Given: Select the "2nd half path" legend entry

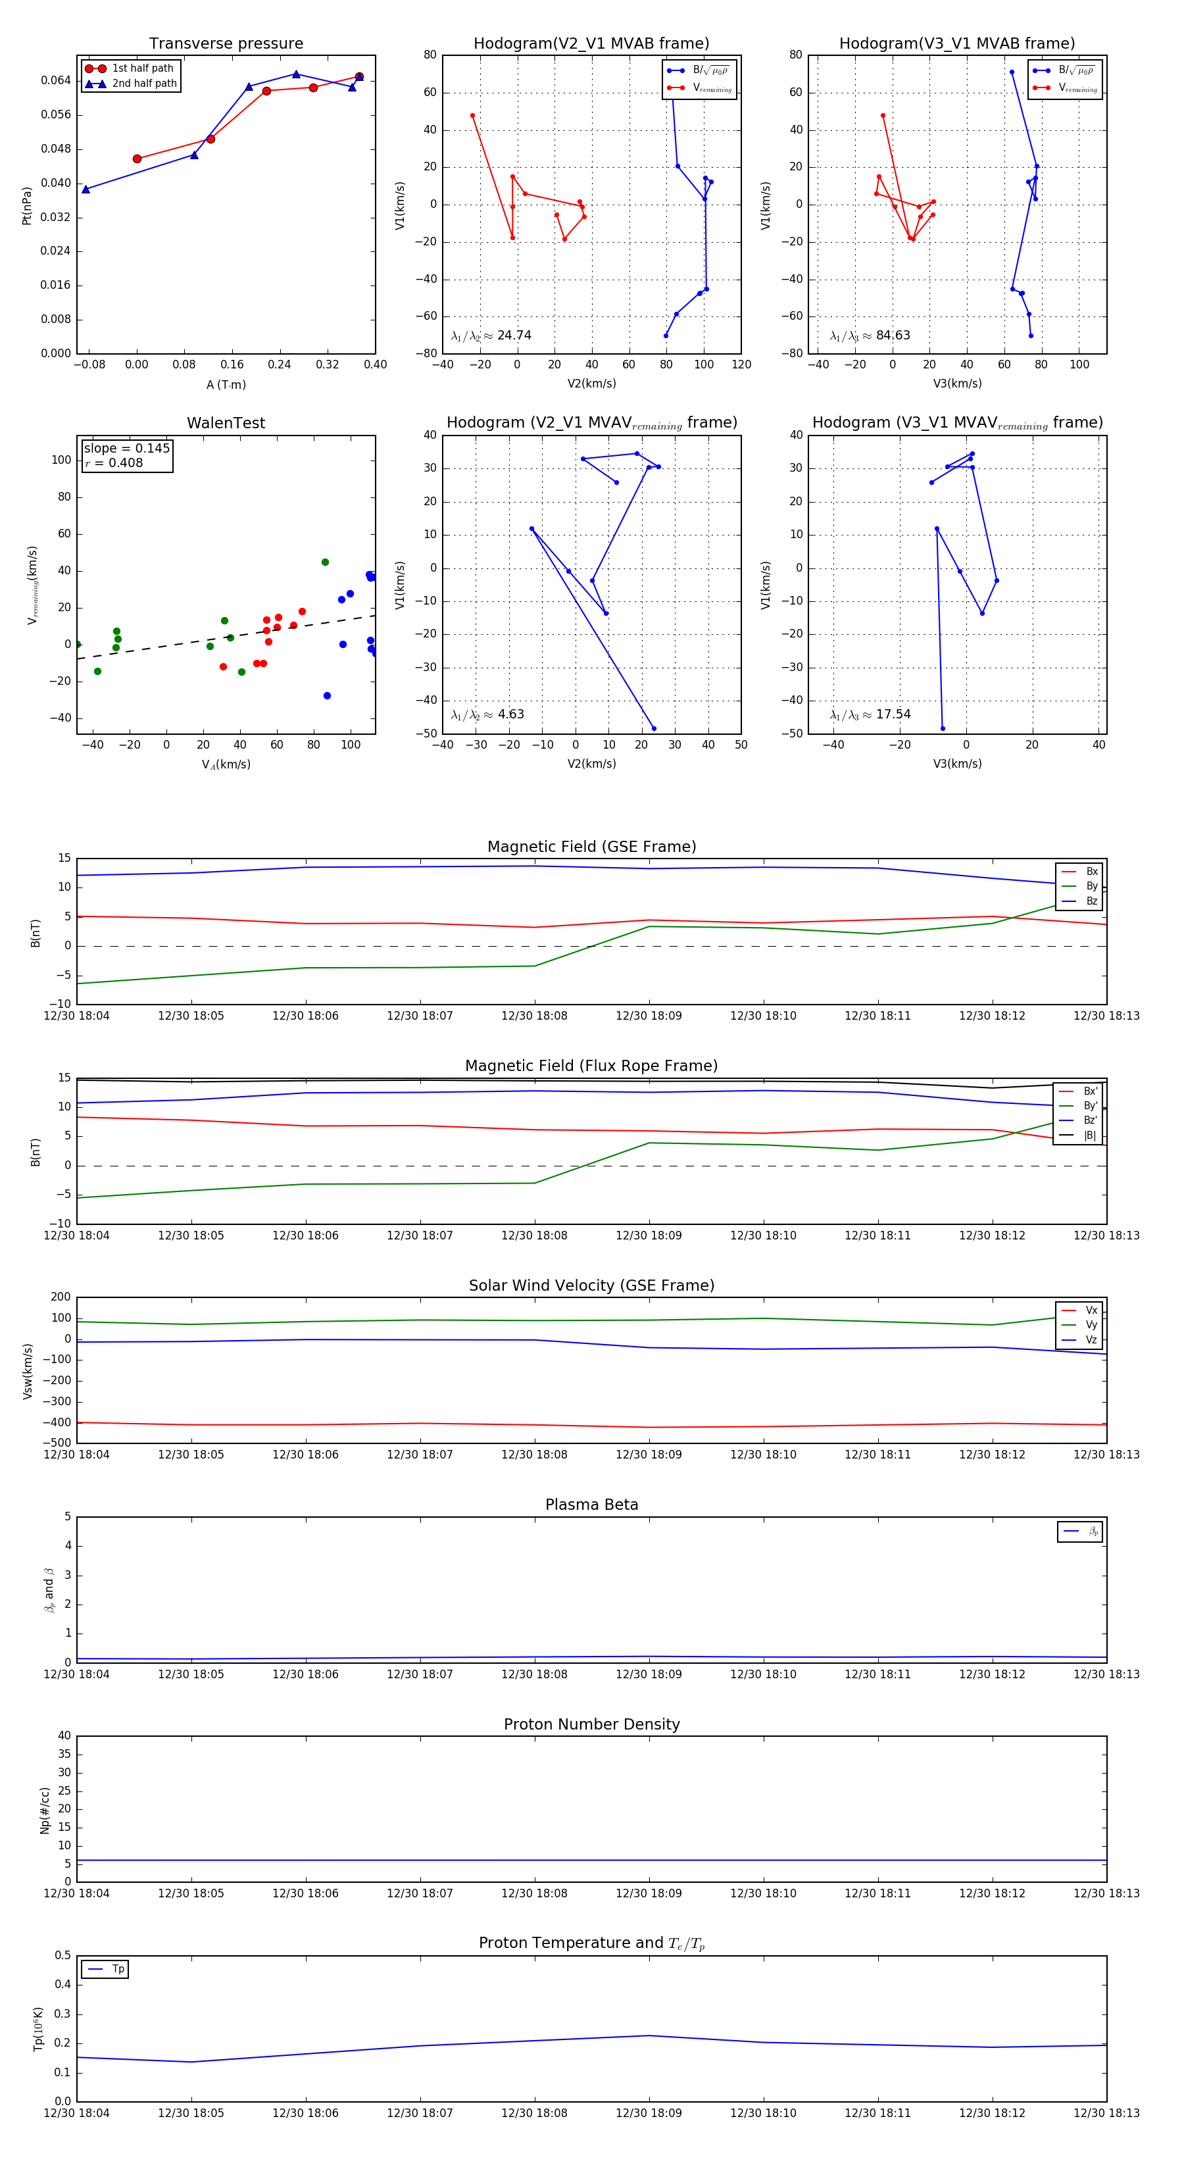Looking at the screenshot, I should (131, 84).
